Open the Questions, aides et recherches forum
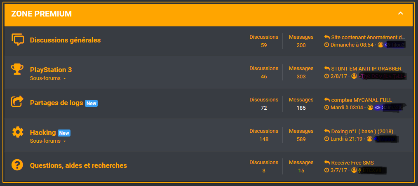The height and width of the screenshot is (186, 418). click(x=78, y=165)
